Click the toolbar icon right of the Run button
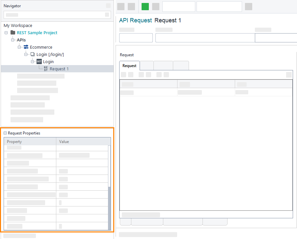The height and width of the screenshot is (239, 297). point(155,6)
